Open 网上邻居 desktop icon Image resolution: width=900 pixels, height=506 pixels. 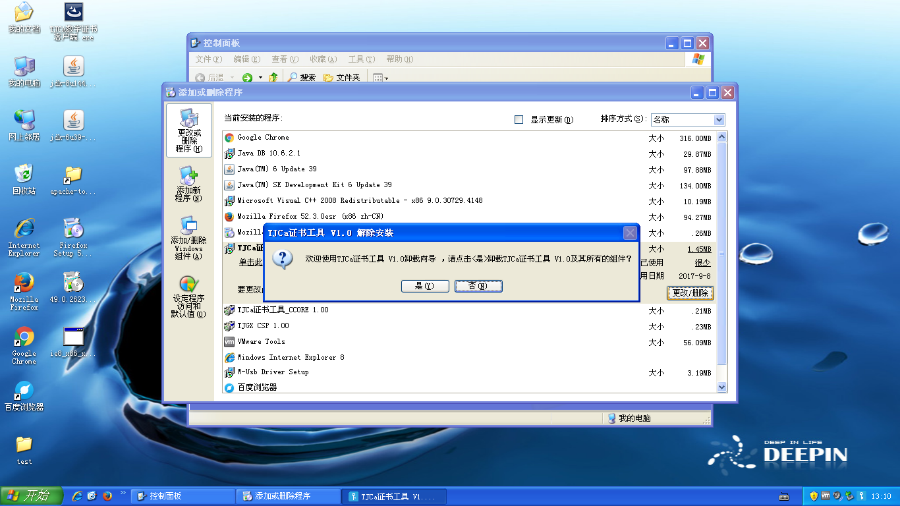[24, 126]
